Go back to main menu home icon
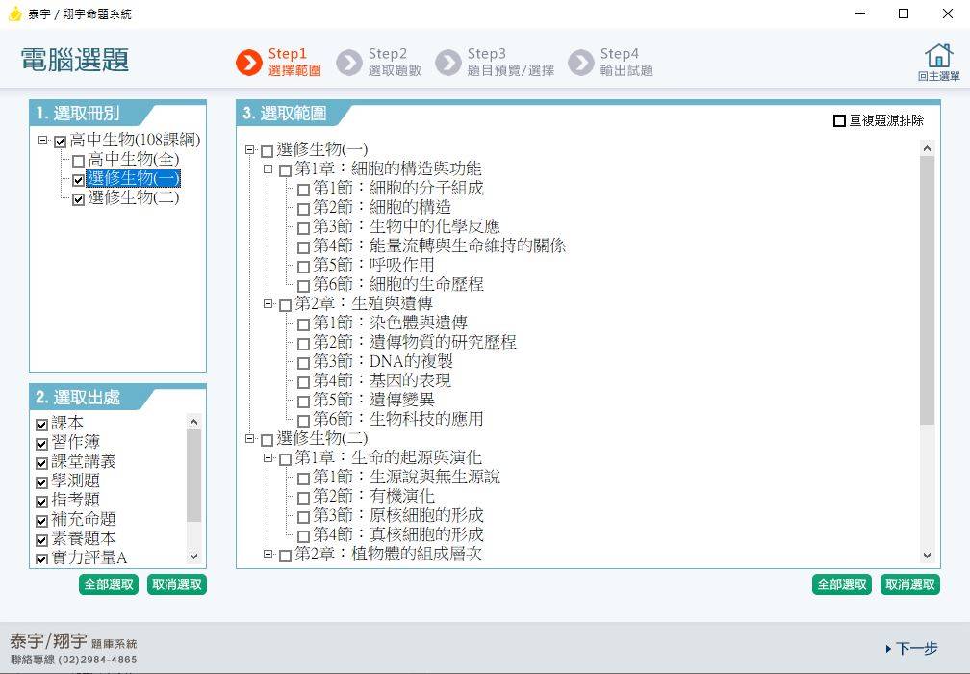This screenshot has width=970, height=674. coord(938,55)
